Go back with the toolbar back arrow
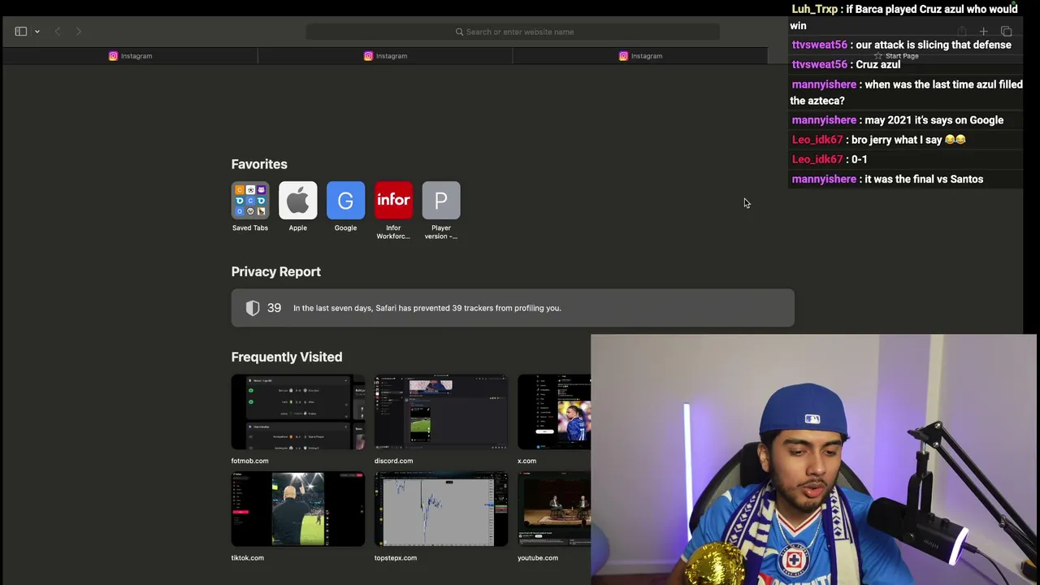Viewport: 1040px width, 585px height. click(58, 32)
